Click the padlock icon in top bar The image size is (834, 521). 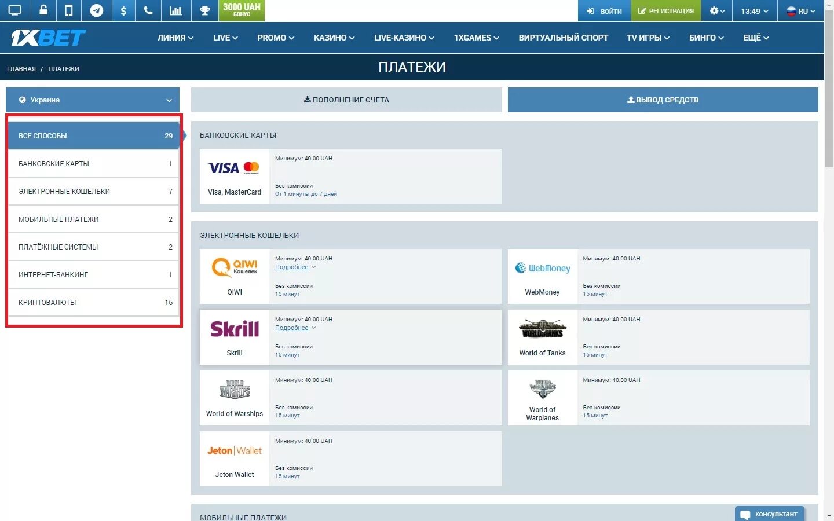point(43,10)
